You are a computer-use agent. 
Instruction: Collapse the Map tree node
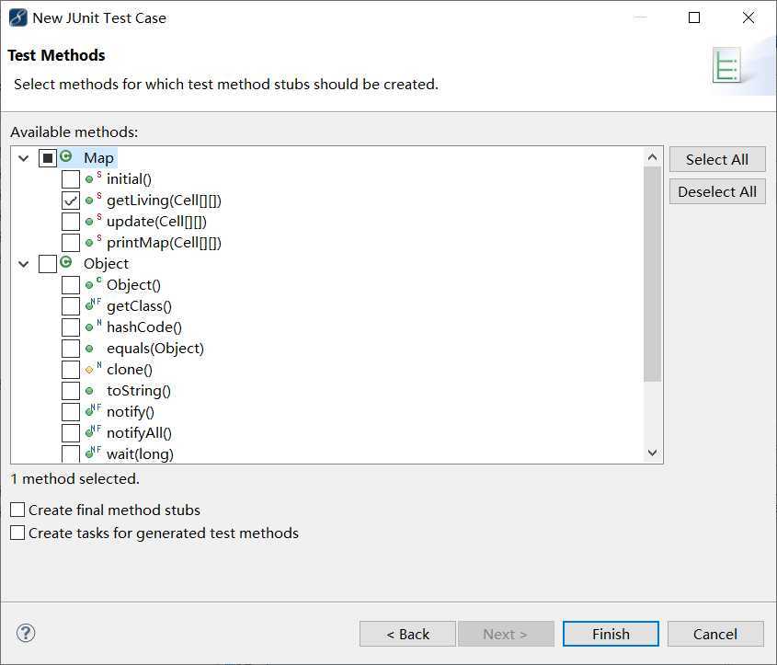point(23,158)
